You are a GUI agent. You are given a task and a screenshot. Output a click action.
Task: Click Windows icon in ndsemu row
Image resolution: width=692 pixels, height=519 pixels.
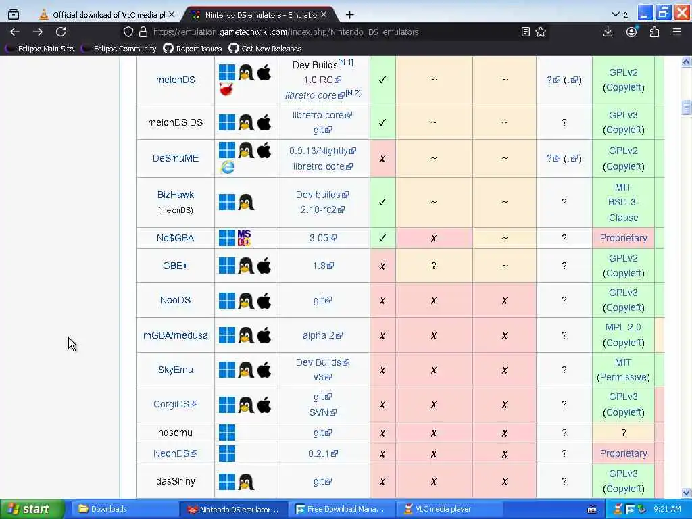point(227,433)
